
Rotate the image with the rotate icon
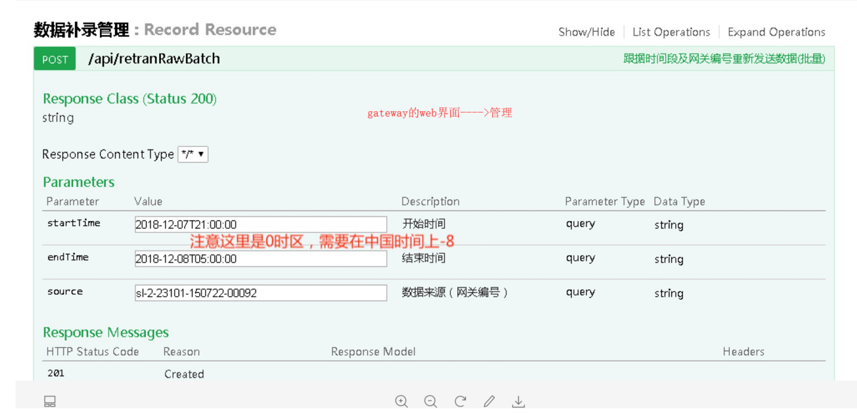(460, 401)
